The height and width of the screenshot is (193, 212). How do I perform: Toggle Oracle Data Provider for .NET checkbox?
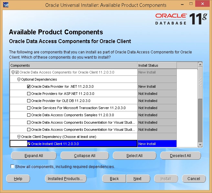click(x=29, y=86)
